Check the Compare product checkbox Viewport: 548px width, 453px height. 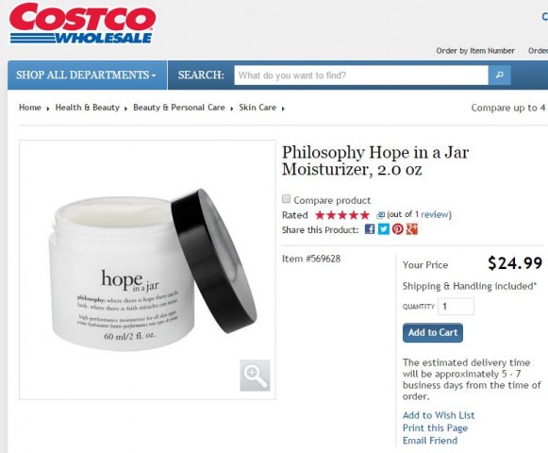click(x=286, y=199)
